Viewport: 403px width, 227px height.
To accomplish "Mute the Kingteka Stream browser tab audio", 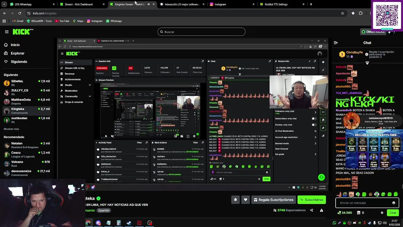I will [x=149, y=4].
